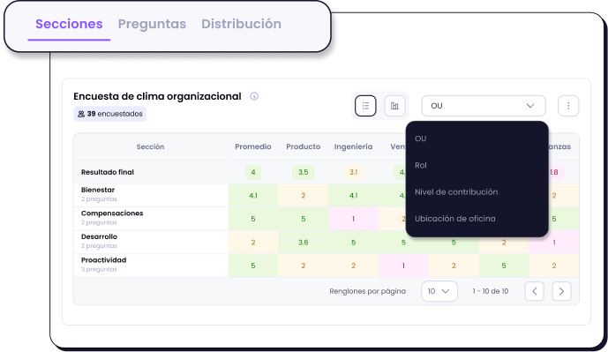Switch to list view icon

(x=365, y=106)
